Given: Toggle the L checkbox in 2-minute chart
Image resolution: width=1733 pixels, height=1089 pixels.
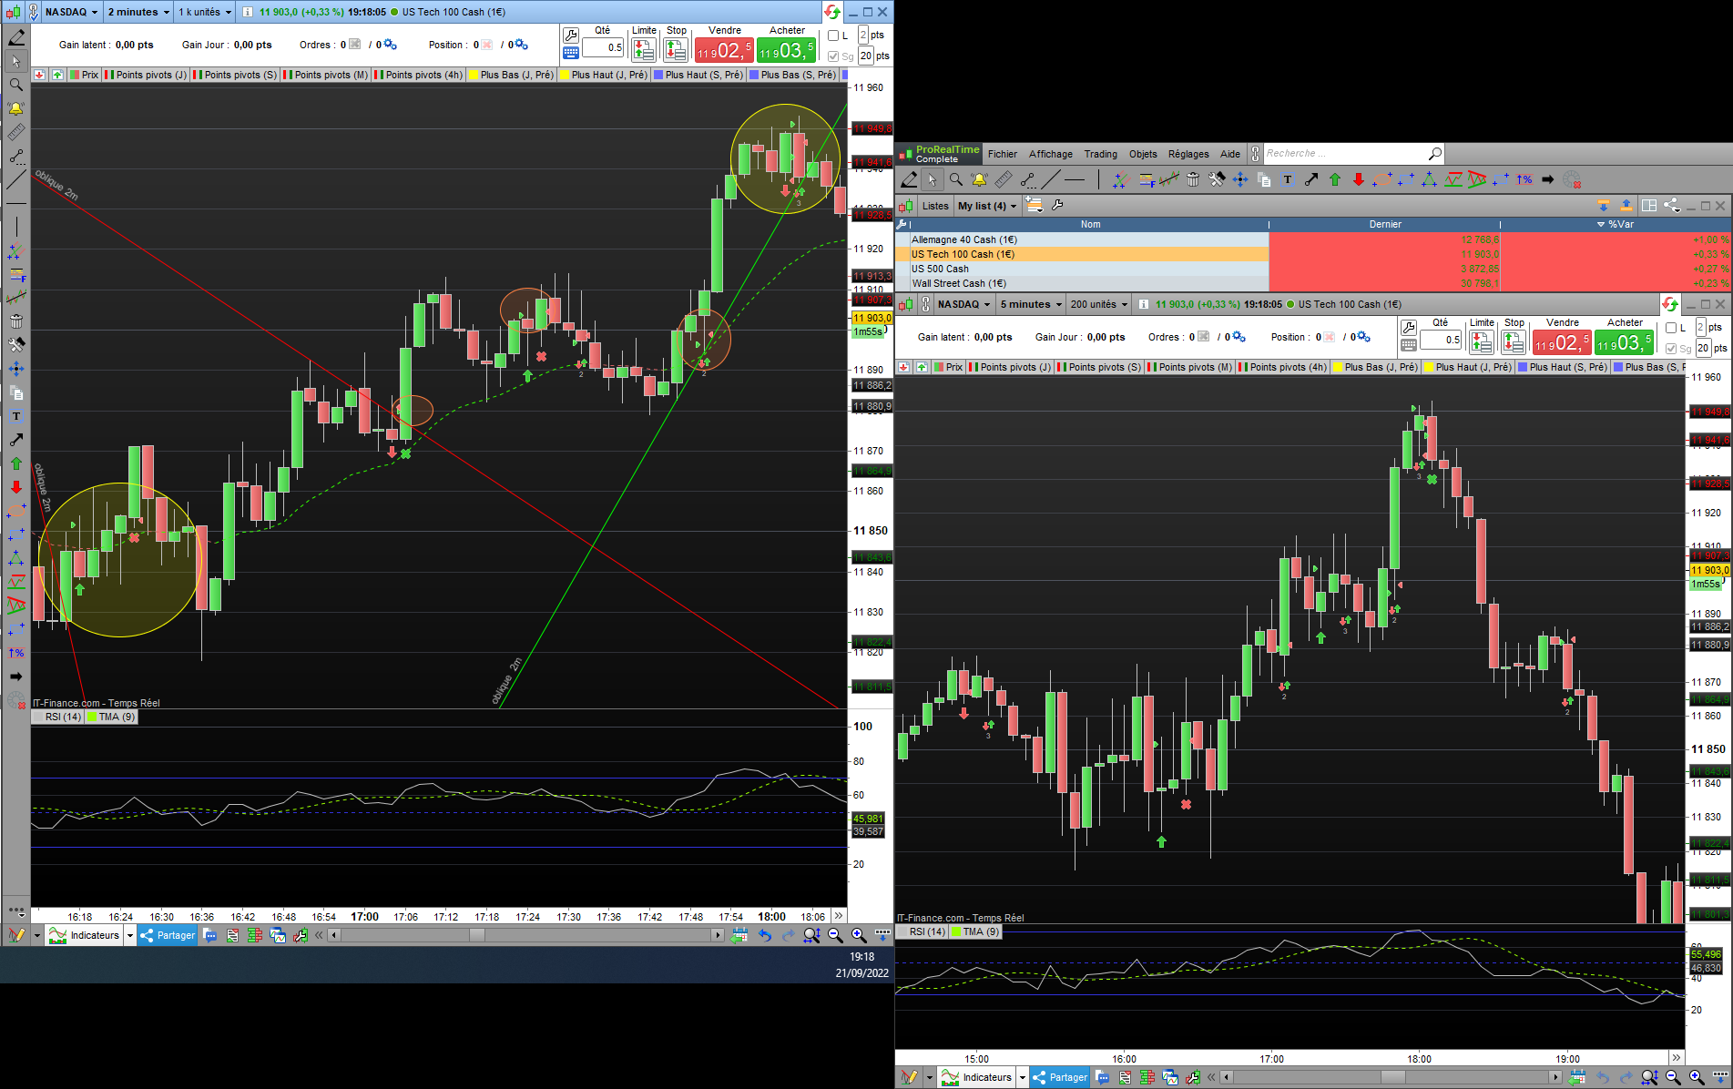Looking at the screenshot, I should 833,36.
